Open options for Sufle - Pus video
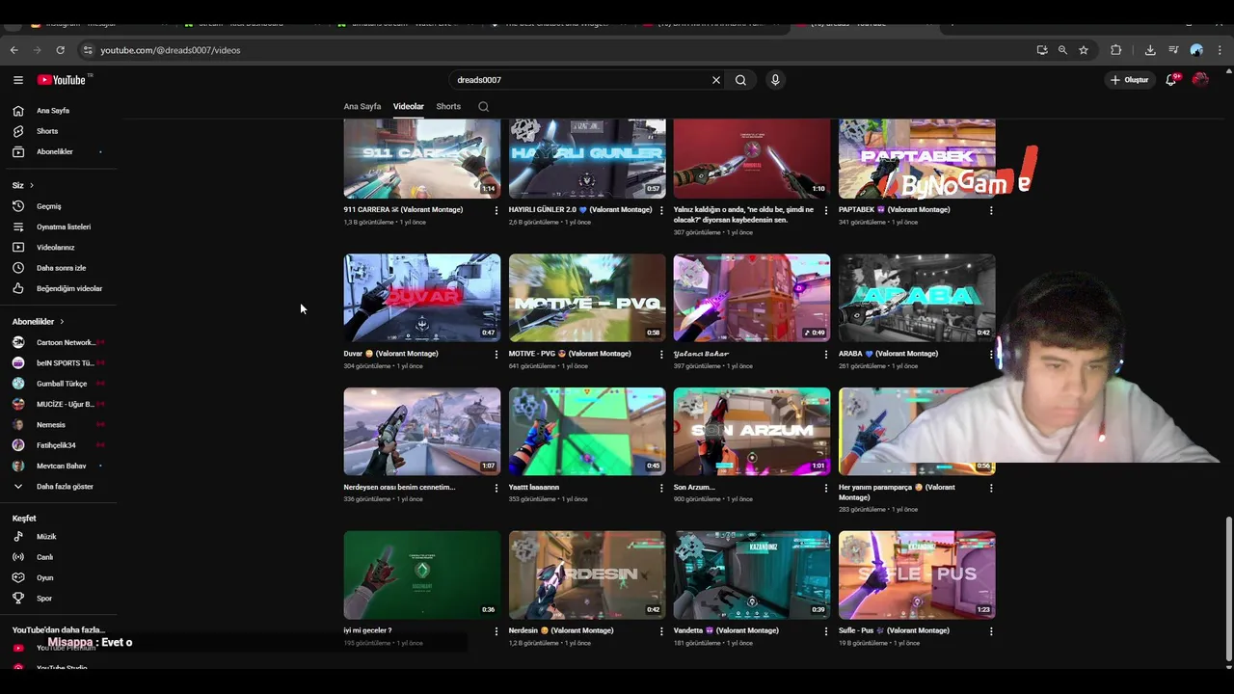 [991, 631]
